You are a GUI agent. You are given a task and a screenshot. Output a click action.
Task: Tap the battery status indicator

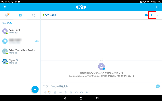click(153, 2)
